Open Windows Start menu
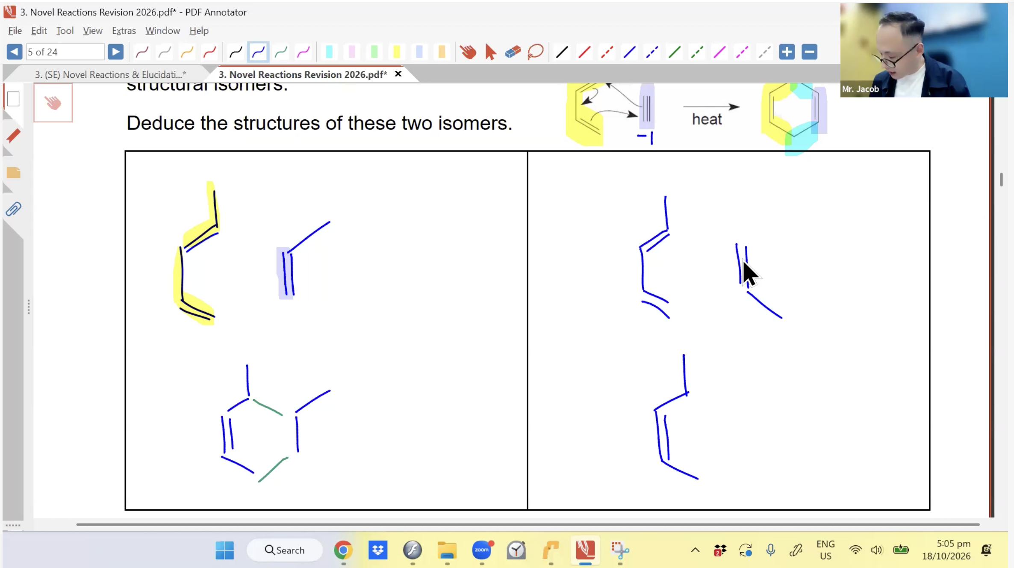Screen dimensions: 1014x568 (224, 550)
